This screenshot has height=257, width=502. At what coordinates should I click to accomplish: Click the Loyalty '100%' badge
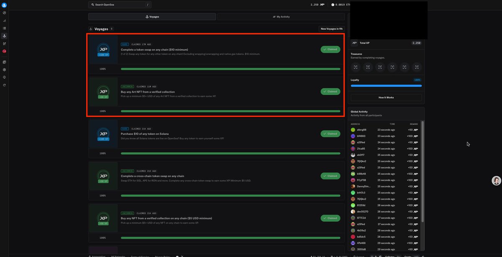[417, 80]
